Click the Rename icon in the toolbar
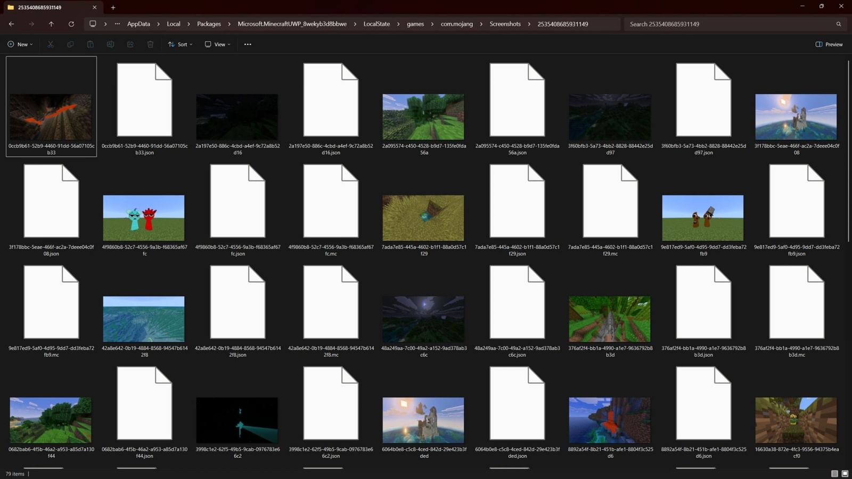Image resolution: width=852 pixels, height=479 pixels. pos(110,44)
